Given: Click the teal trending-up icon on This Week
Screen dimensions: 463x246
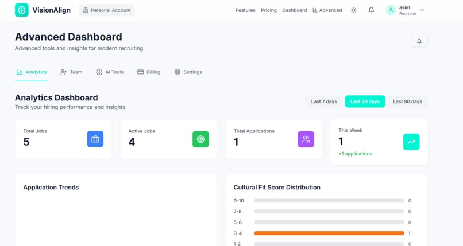Looking at the screenshot, I should click(411, 142).
